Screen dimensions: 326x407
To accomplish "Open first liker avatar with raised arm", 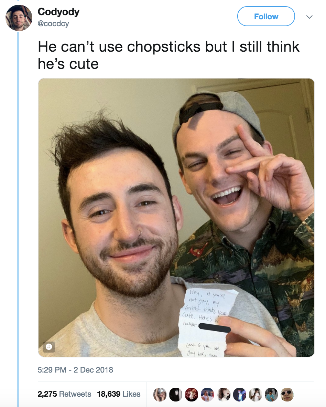I will tap(160, 395).
